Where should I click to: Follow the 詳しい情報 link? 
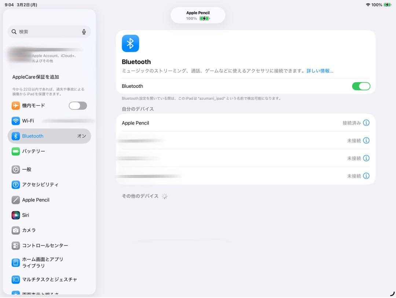[320, 71]
